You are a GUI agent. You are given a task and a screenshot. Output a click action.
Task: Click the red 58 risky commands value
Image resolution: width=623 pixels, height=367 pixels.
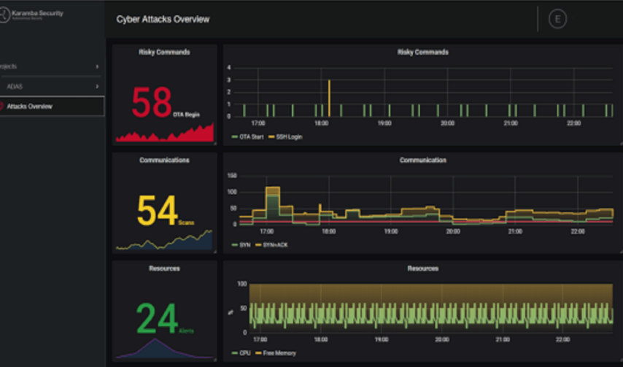pyautogui.click(x=152, y=102)
